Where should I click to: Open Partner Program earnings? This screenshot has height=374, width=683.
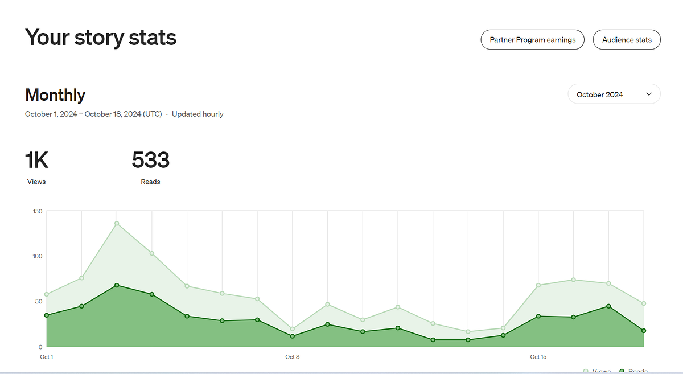click(x=533, y=40)
